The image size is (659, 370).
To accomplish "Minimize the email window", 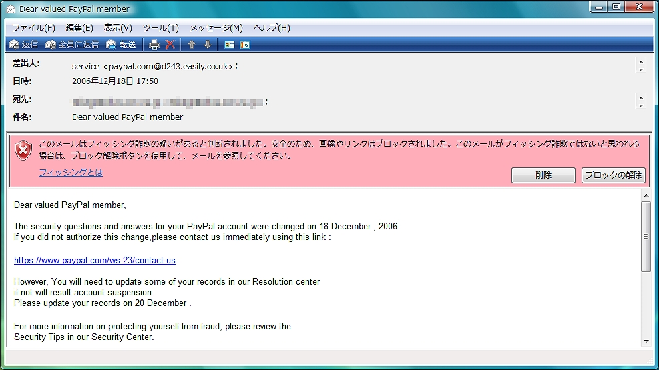I will point(598,7).
